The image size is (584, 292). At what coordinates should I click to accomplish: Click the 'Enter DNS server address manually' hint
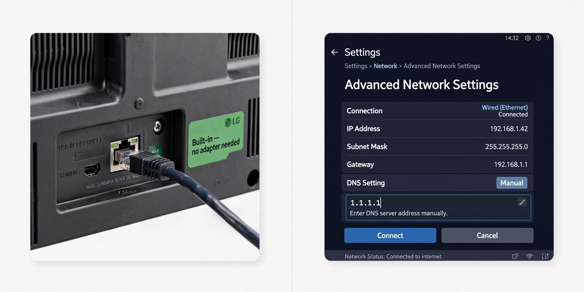coord(399,213)
